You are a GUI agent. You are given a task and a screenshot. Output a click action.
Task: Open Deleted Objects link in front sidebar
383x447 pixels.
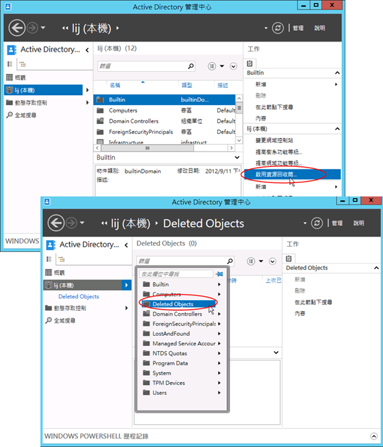click(78, 296)
